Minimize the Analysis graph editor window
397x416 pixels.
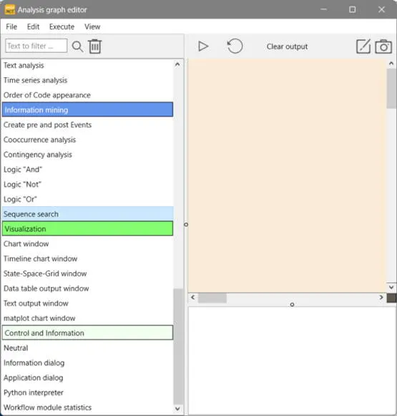click(x=323, y=9)
